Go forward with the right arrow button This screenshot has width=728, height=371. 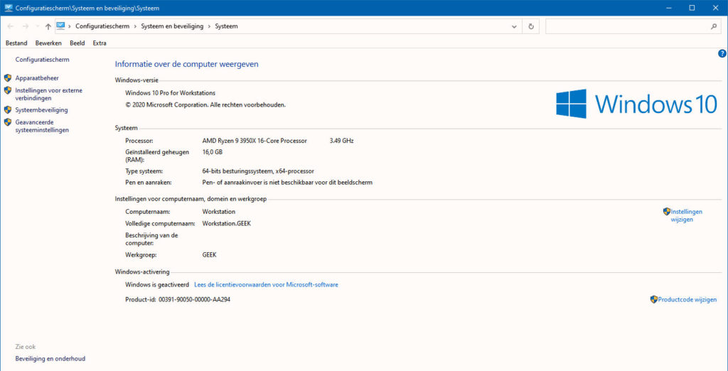[x=26, y=26]
